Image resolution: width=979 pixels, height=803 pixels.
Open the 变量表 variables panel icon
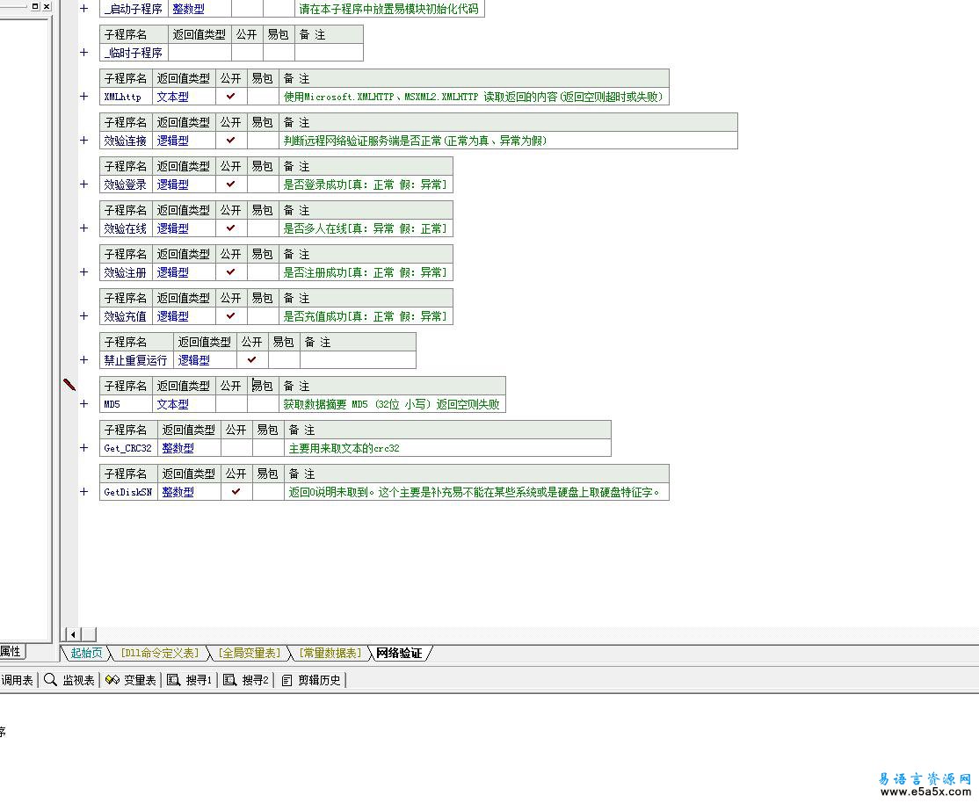point(112,680)
